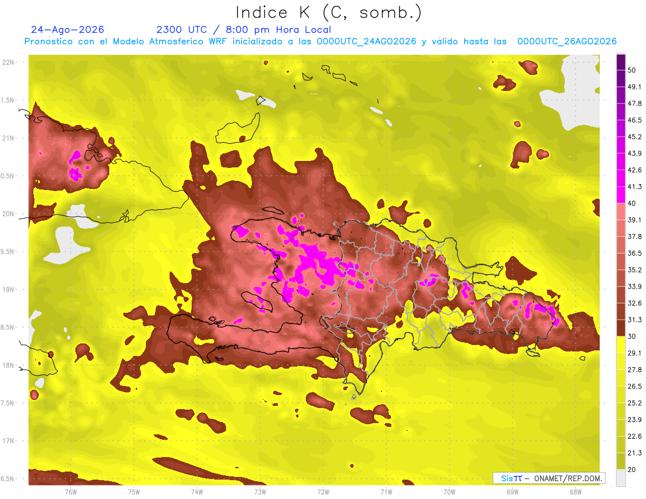Click the longitude label '75W'
The image size is (646, 499).
(134, 491)
